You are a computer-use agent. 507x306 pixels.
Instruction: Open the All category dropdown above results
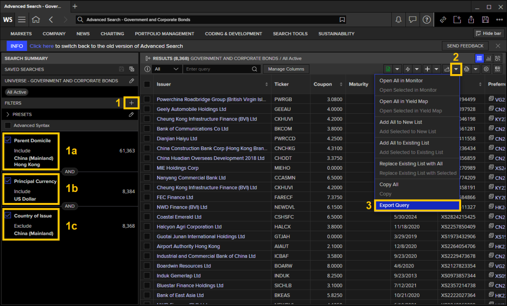click(x=167, y=69)
